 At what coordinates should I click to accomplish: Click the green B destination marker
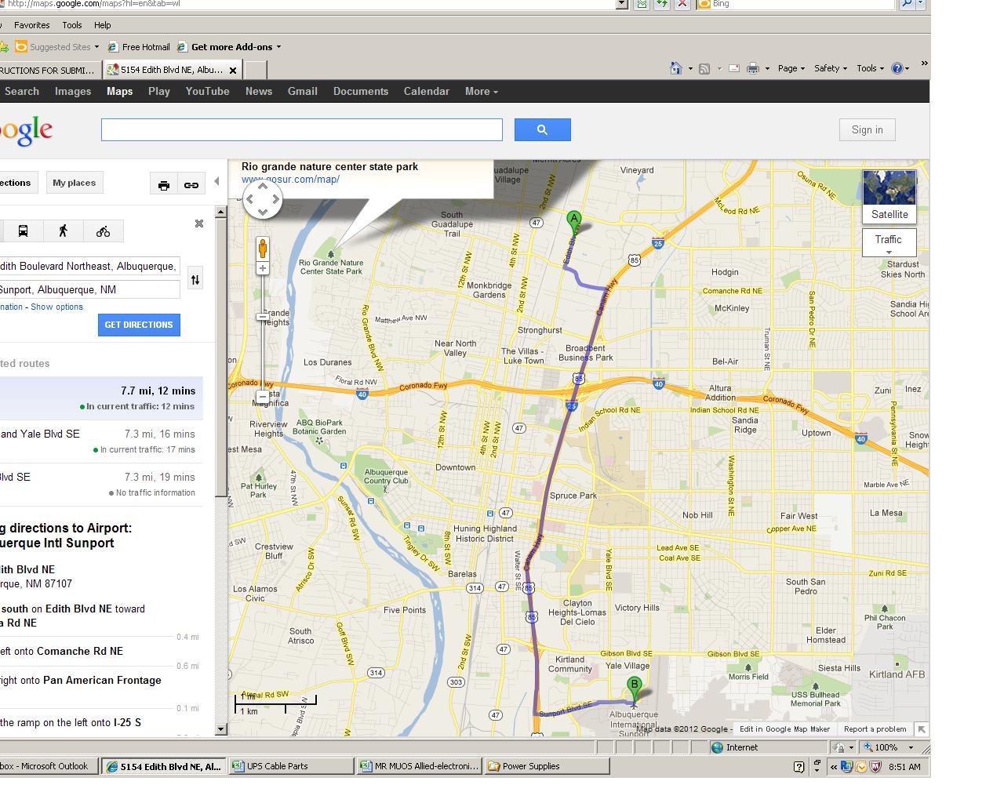635,689
